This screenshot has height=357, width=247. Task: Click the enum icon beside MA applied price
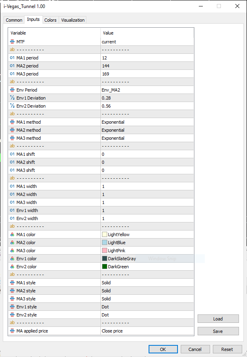[x=12, y=331]
